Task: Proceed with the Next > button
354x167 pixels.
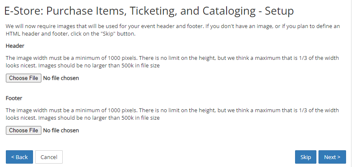Action: [x=332, y=157]
